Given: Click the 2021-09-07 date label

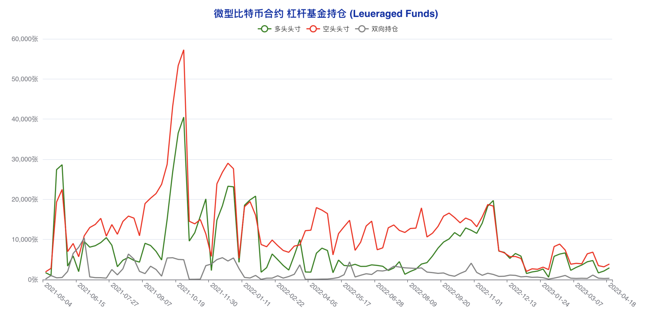Looking at the screenshot, I should pos(158,295).
